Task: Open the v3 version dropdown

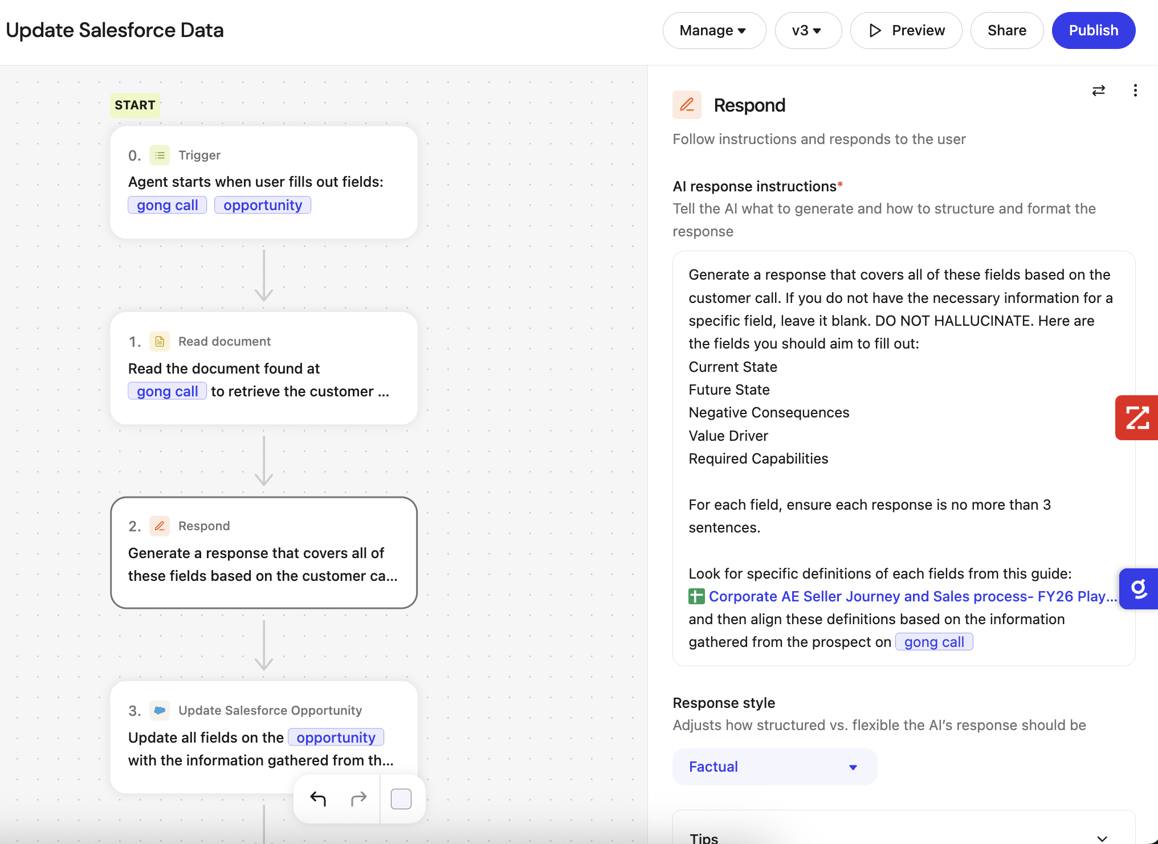Action: pos(808,30)
